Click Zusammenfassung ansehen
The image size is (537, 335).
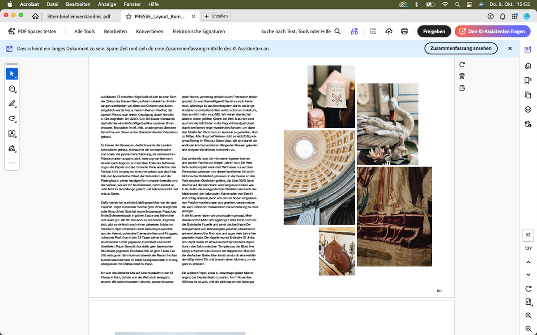point(461,48)
